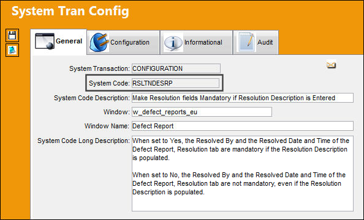Click the envelope mail icon

point(331,65)
